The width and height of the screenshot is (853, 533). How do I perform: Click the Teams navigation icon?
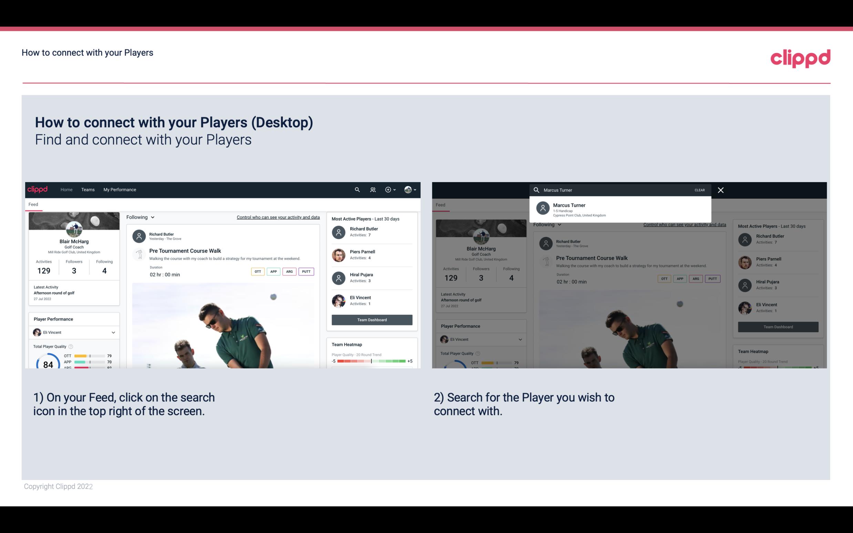click(x=87, y=189)
